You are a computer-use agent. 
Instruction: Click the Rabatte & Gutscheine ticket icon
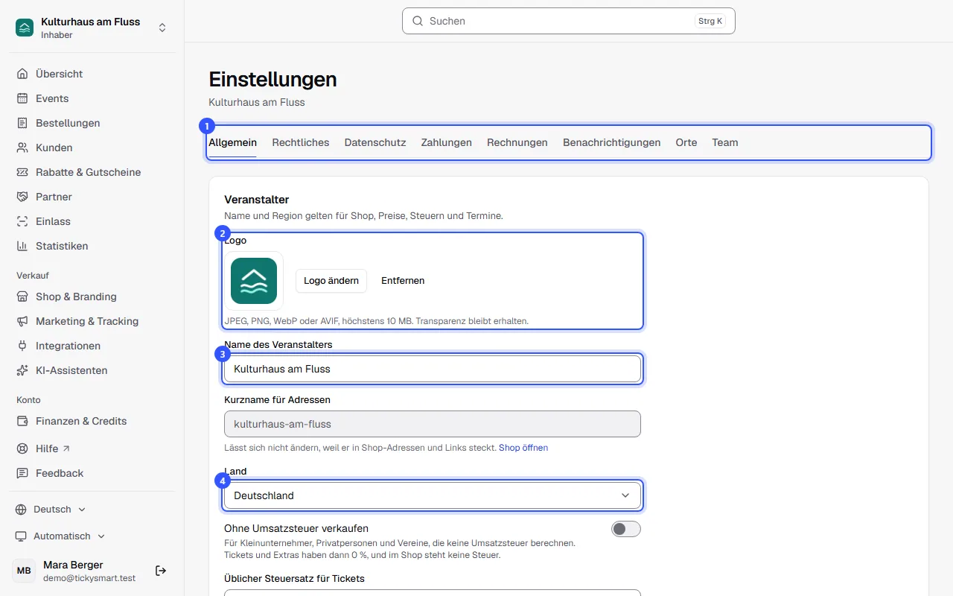click(x=22, y=172)
